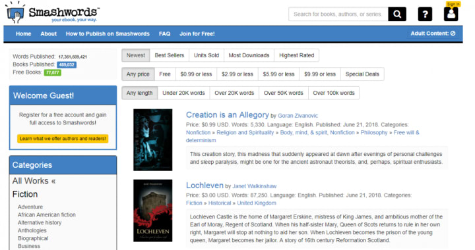Image resolution: width=475 pixels, height=250 pixels.
Task: Go to Home in navigation bar
Action: (23, 34)
